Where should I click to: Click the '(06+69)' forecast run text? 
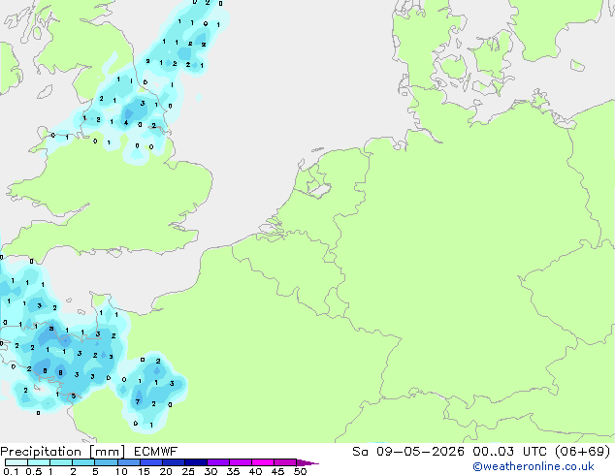tap(584, 452)
